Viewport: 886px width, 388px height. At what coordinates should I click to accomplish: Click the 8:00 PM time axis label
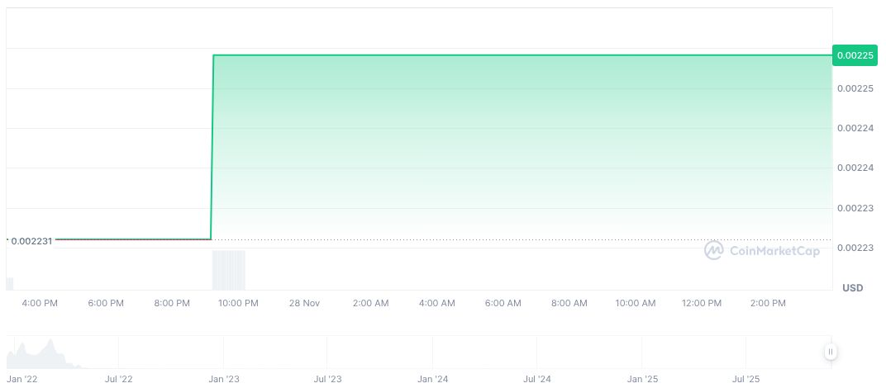172,303
